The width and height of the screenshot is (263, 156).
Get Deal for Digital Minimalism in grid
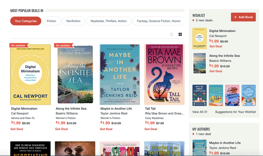tap(17, 129)
